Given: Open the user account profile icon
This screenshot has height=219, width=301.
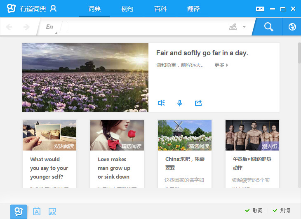Looking at the screenshot, I should [x=53, y=9].
